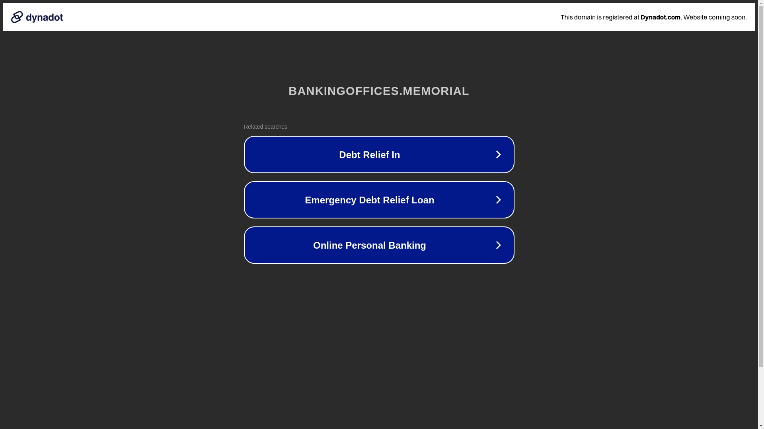Click the chevron arrow on Online Personal Banking
764x429 pixels.
(498, 245)
